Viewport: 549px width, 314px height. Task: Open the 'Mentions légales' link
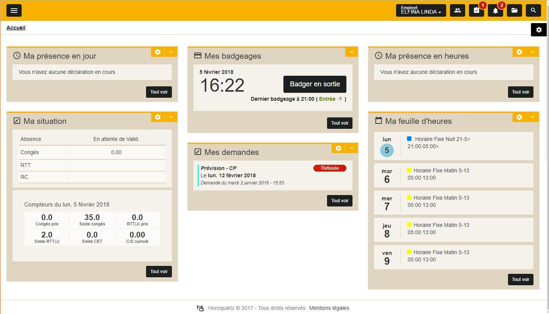(x=329, y=308)
